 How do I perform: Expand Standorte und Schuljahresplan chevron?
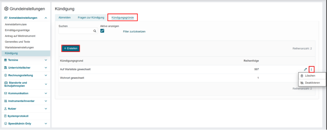click(46, 84)
